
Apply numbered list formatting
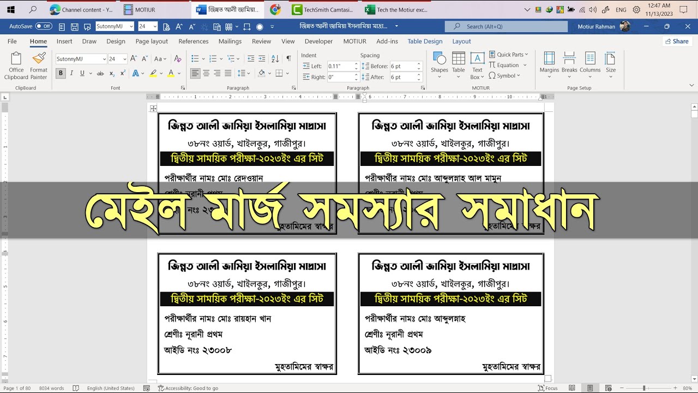[213, 58]
